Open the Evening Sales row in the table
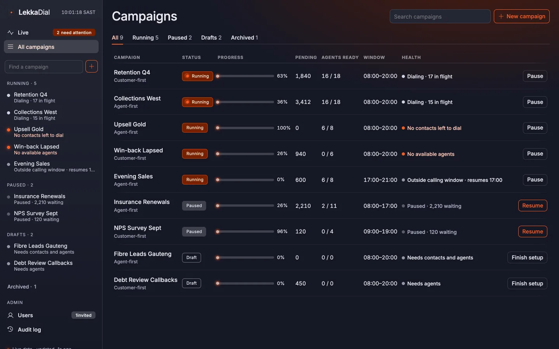Screen dimensions: 559x349 pos(331,180)
